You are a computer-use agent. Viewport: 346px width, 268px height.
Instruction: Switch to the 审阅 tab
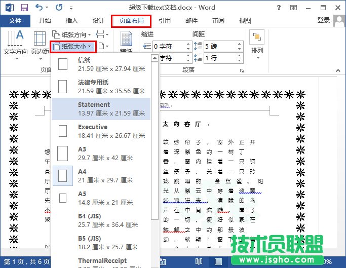(x=218, y=21)
